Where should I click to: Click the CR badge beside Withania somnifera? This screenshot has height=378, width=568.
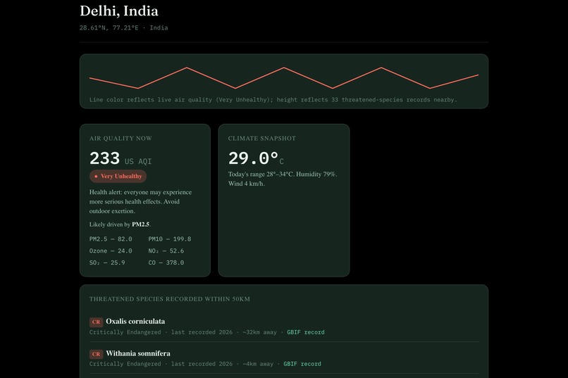click(x=96, y=354)
